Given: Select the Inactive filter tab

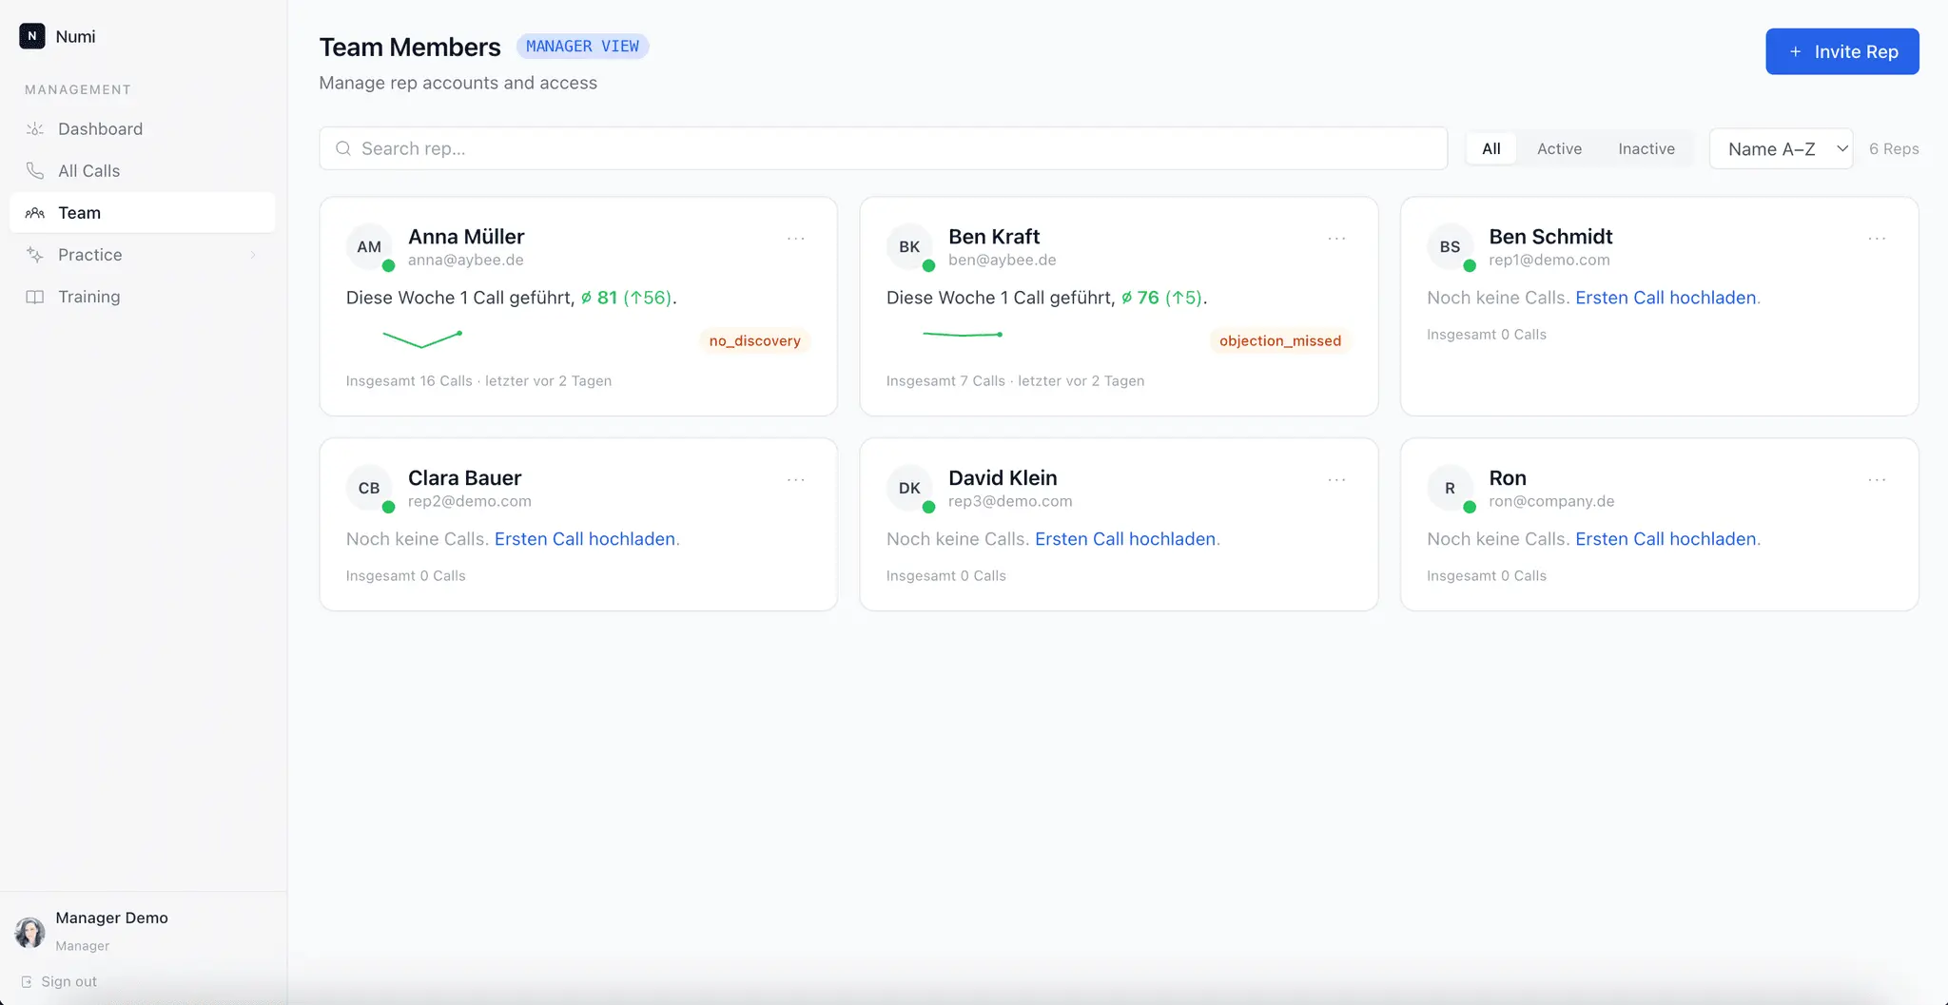Looking at the screenshot, I should point(1646,148).
